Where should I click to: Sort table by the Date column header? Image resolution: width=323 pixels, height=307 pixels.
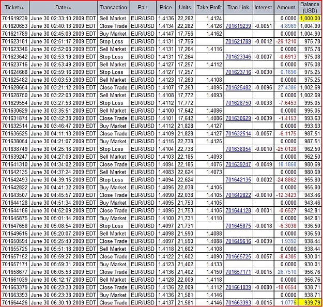[x=63, y=8]
